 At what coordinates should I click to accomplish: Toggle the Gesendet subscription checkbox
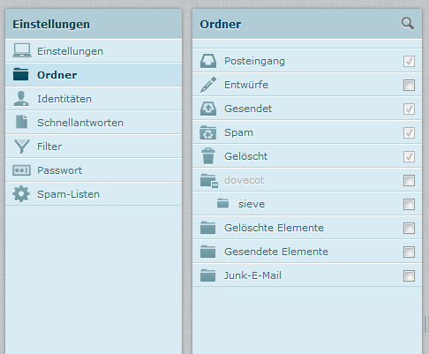point(409,109)
